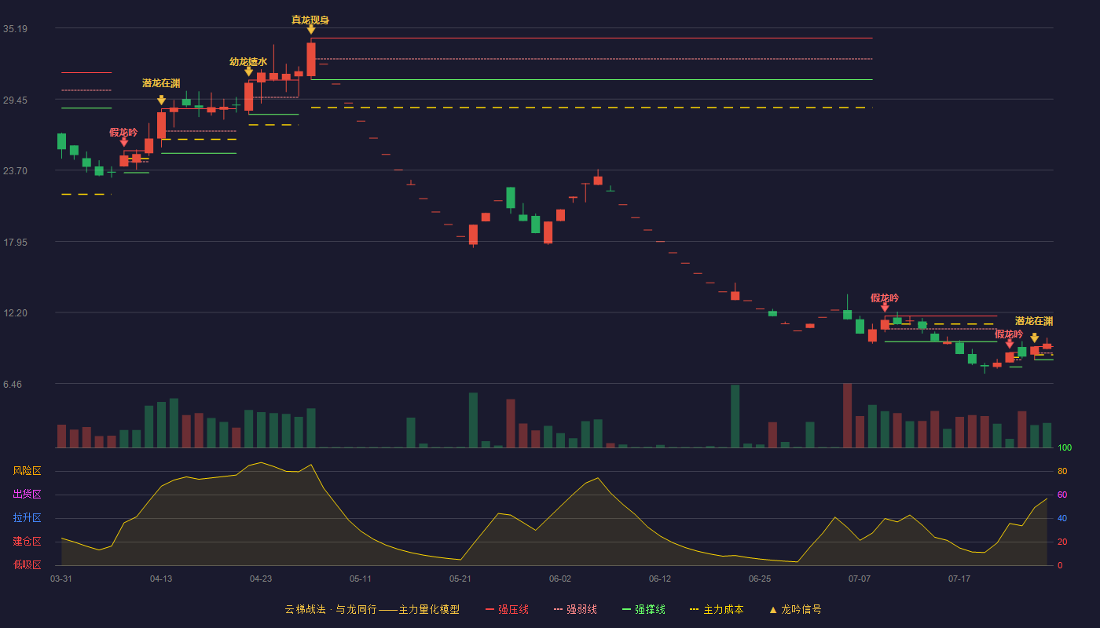The image size is (1100, 628).
Task: Click the 假龙吟 arrow near the July 07 candles
Action: tap(885, 308)
